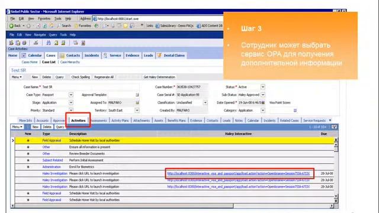
Task: Click the Service icon on the screen tab bar
Action: coord(105,56)
